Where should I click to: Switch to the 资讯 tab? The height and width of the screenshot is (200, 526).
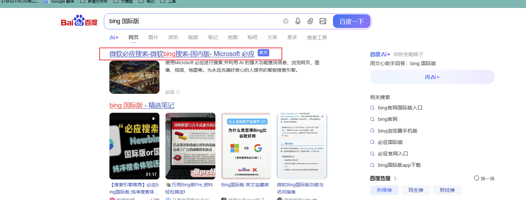[x=173, y=37]
